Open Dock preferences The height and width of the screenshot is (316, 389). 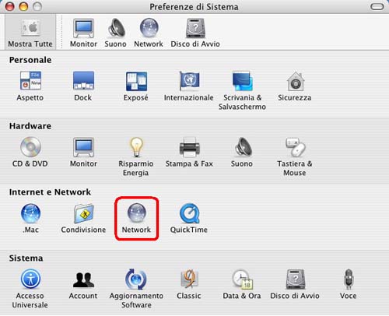click(x=83, y=86)
